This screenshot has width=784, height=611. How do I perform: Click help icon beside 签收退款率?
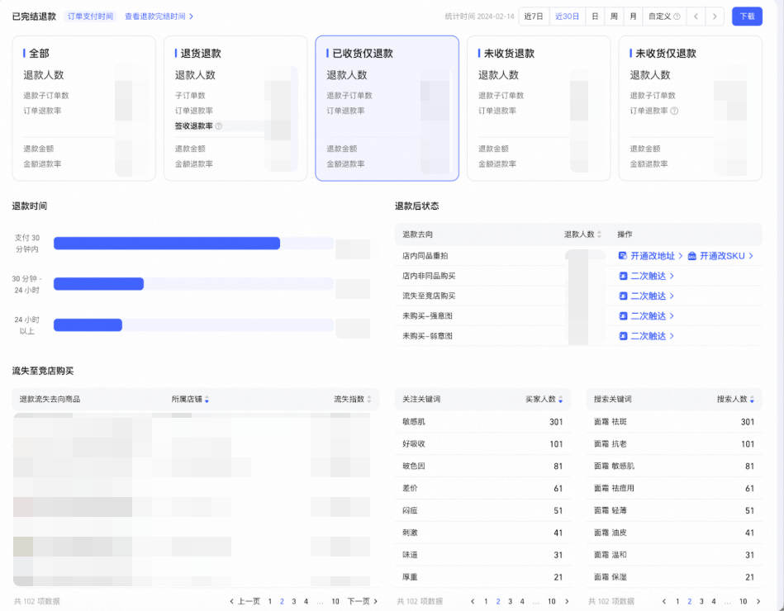218,126
